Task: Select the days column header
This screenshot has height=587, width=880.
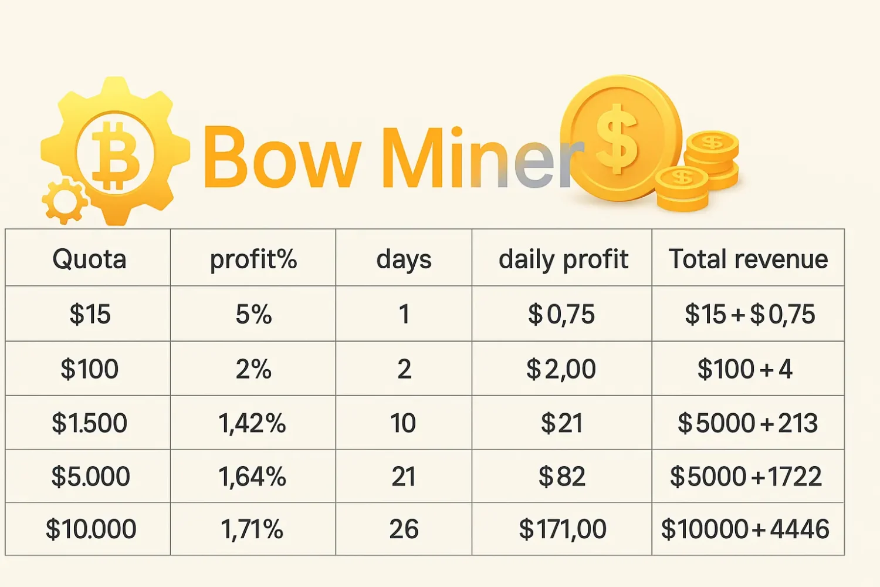Action: [404, 259]
